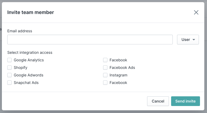Screen dimensions: 207x113
Task: Click the "Email address" field label
Action: [x=20, y=31]
